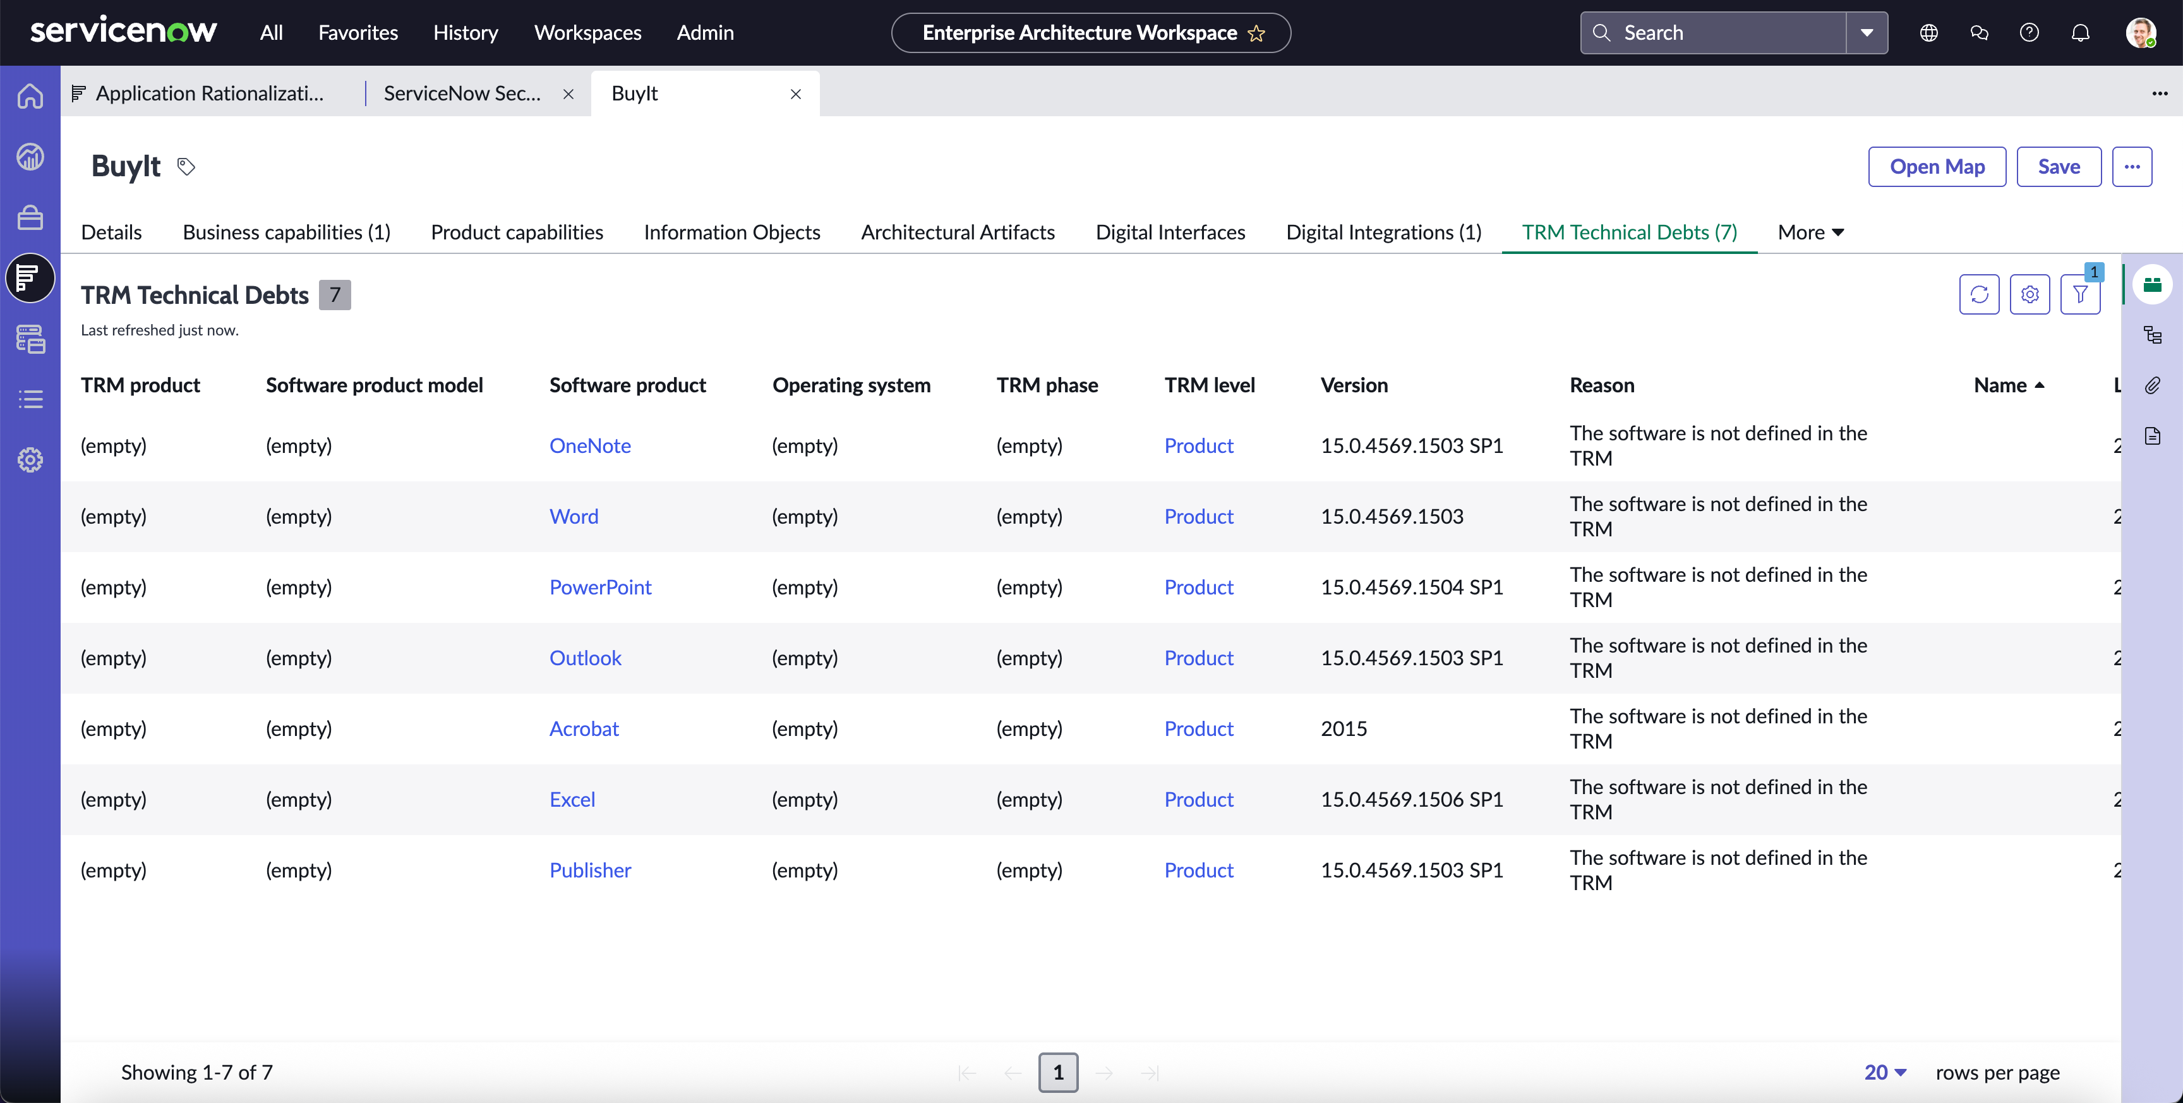Switch to Digital Integrations (1) tab
Viewport: 2183px width, 1103px height.
click(x=1384, y=232)
